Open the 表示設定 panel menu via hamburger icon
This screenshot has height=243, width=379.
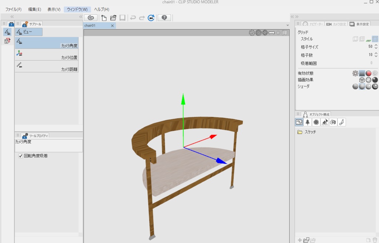[298, 23]
